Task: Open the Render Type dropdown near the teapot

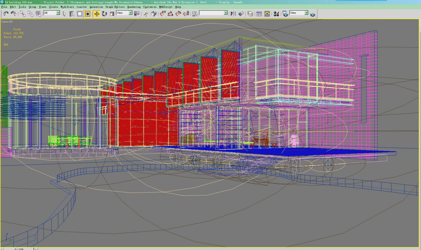Action: coord(307,13)
